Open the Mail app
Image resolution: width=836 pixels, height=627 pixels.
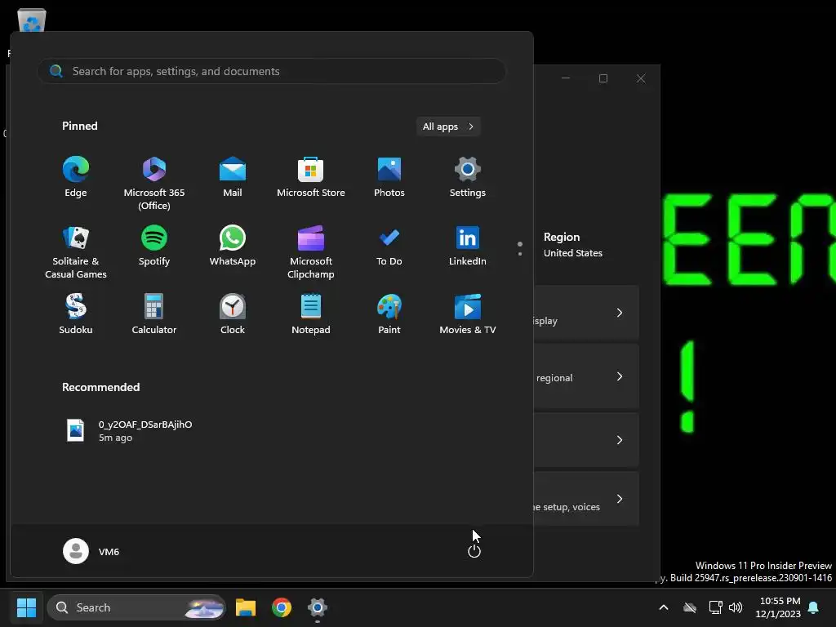tap(233, 177)
